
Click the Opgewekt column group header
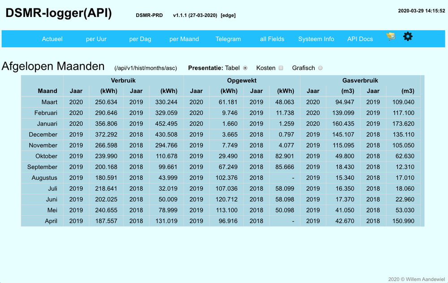[242, 80]
